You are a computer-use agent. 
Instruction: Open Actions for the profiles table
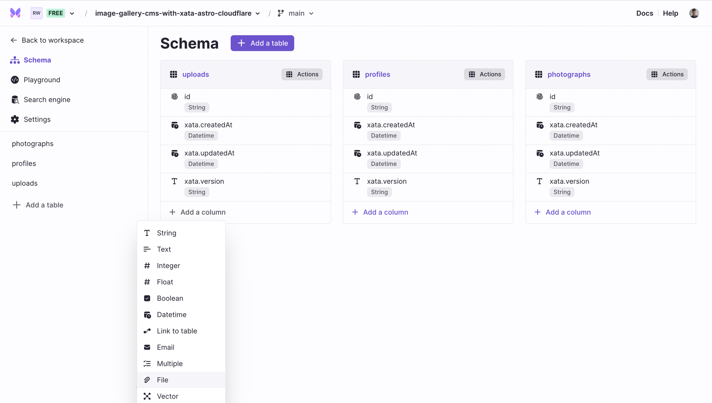pyautogui.click(x=485, y=74)
